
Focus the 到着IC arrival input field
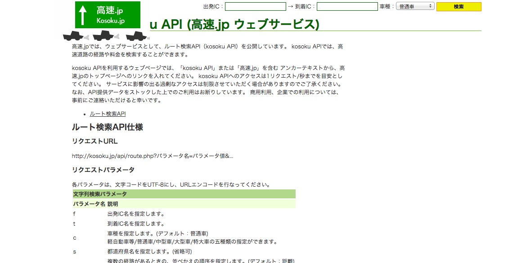click(x=347, y=6)
